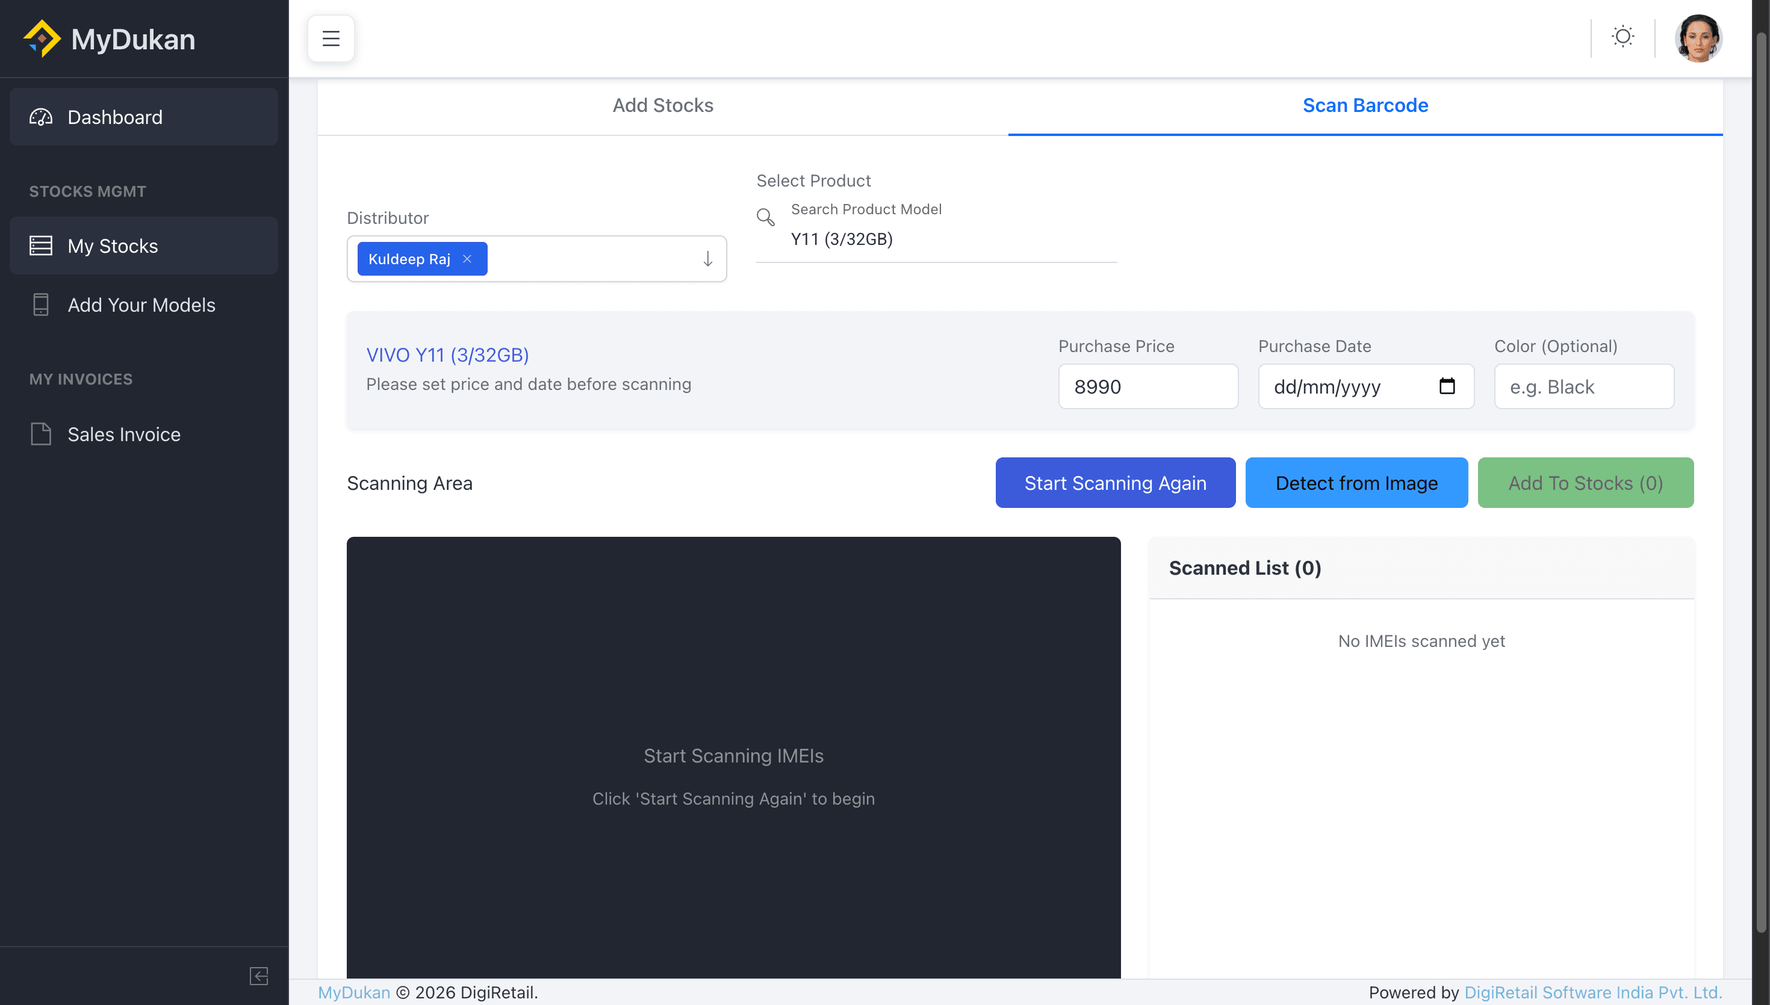Click Start Scanning Again button
The height and width of the screenshot is (1005, 1770).
tap(1115, 483)
